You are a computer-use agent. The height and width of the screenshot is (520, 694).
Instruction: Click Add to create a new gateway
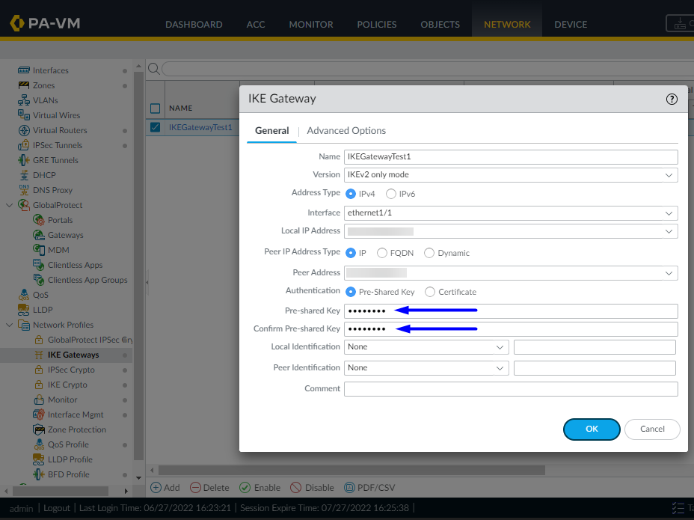(x=165, y=487)
